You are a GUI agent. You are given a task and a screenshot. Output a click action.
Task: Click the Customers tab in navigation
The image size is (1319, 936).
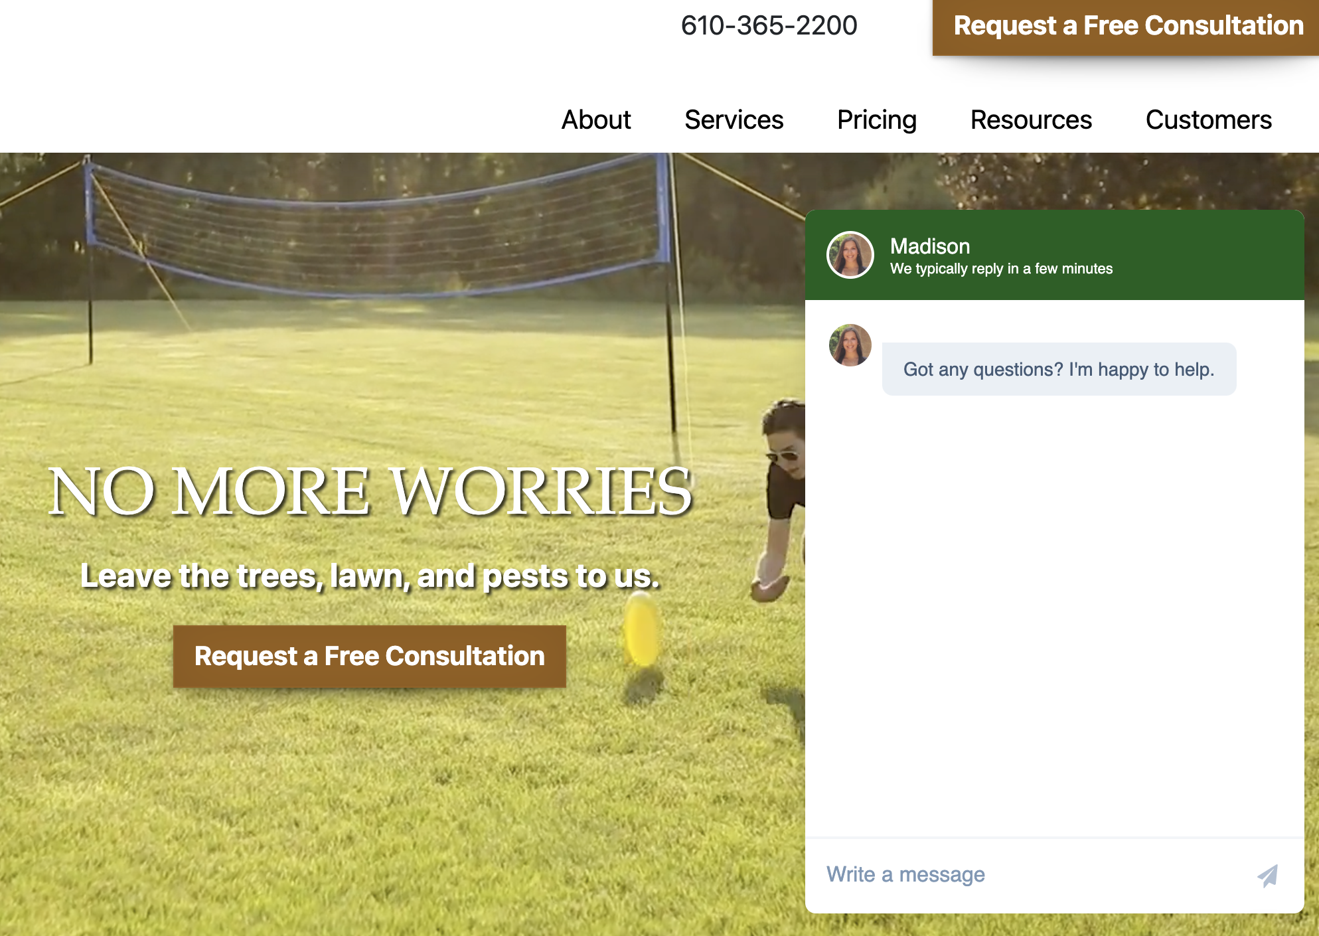pyautogui.click(x=1209, y=119)
